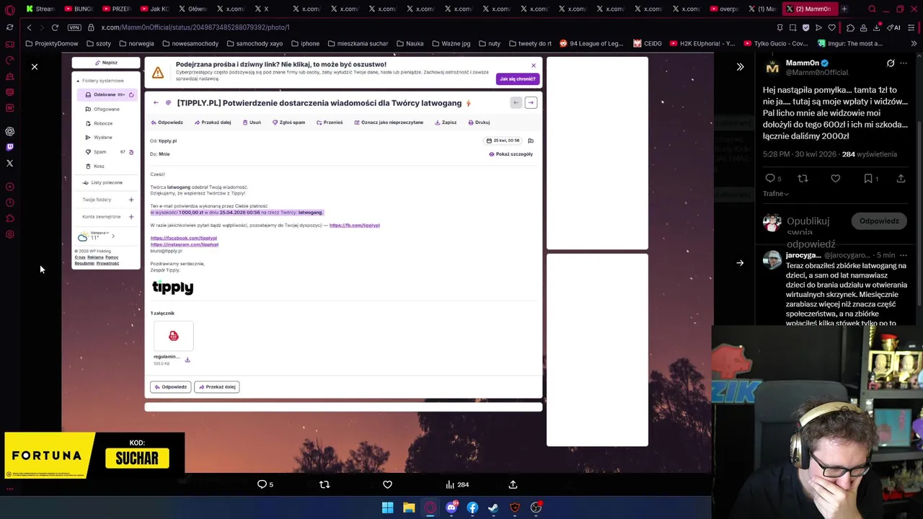Open ProjektyDomow bookmark folder
Viewport: 923px width, 519px height.
coord(51,43)
